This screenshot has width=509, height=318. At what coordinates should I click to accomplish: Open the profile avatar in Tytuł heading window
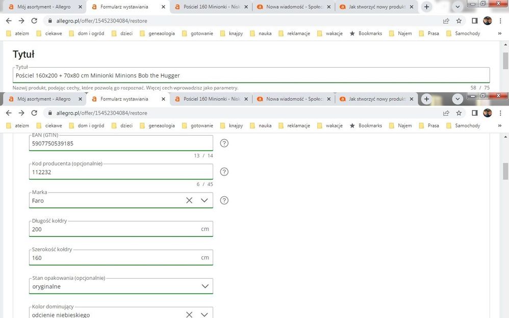[x=487, y=21]
